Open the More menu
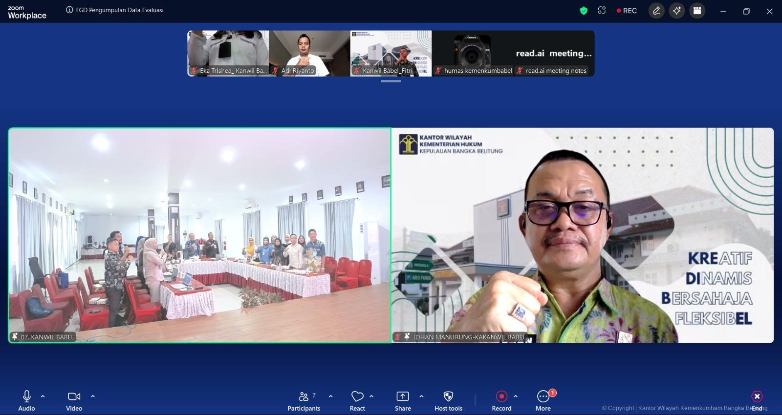The height and width of the screenshot is (415, 782). point(543,401)
